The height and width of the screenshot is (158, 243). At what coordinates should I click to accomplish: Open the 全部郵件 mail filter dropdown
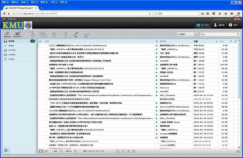coord(187,34)
